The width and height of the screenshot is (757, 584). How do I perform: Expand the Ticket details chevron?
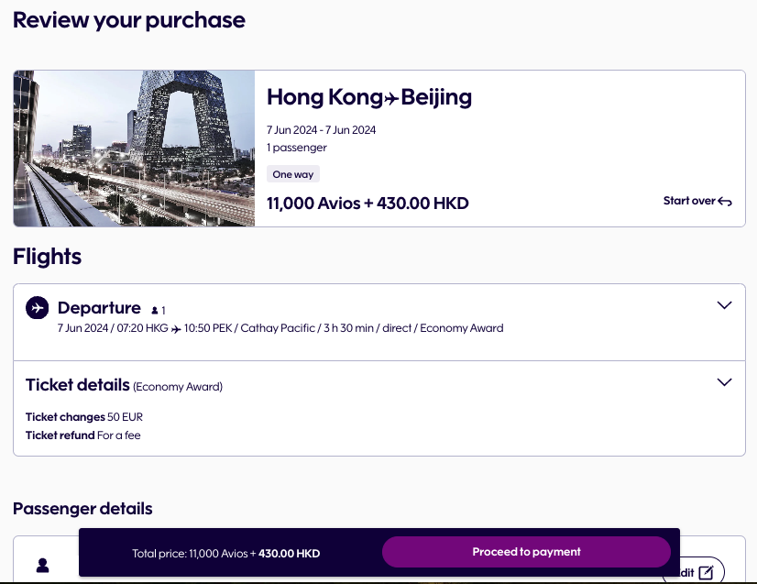[724, 382]
